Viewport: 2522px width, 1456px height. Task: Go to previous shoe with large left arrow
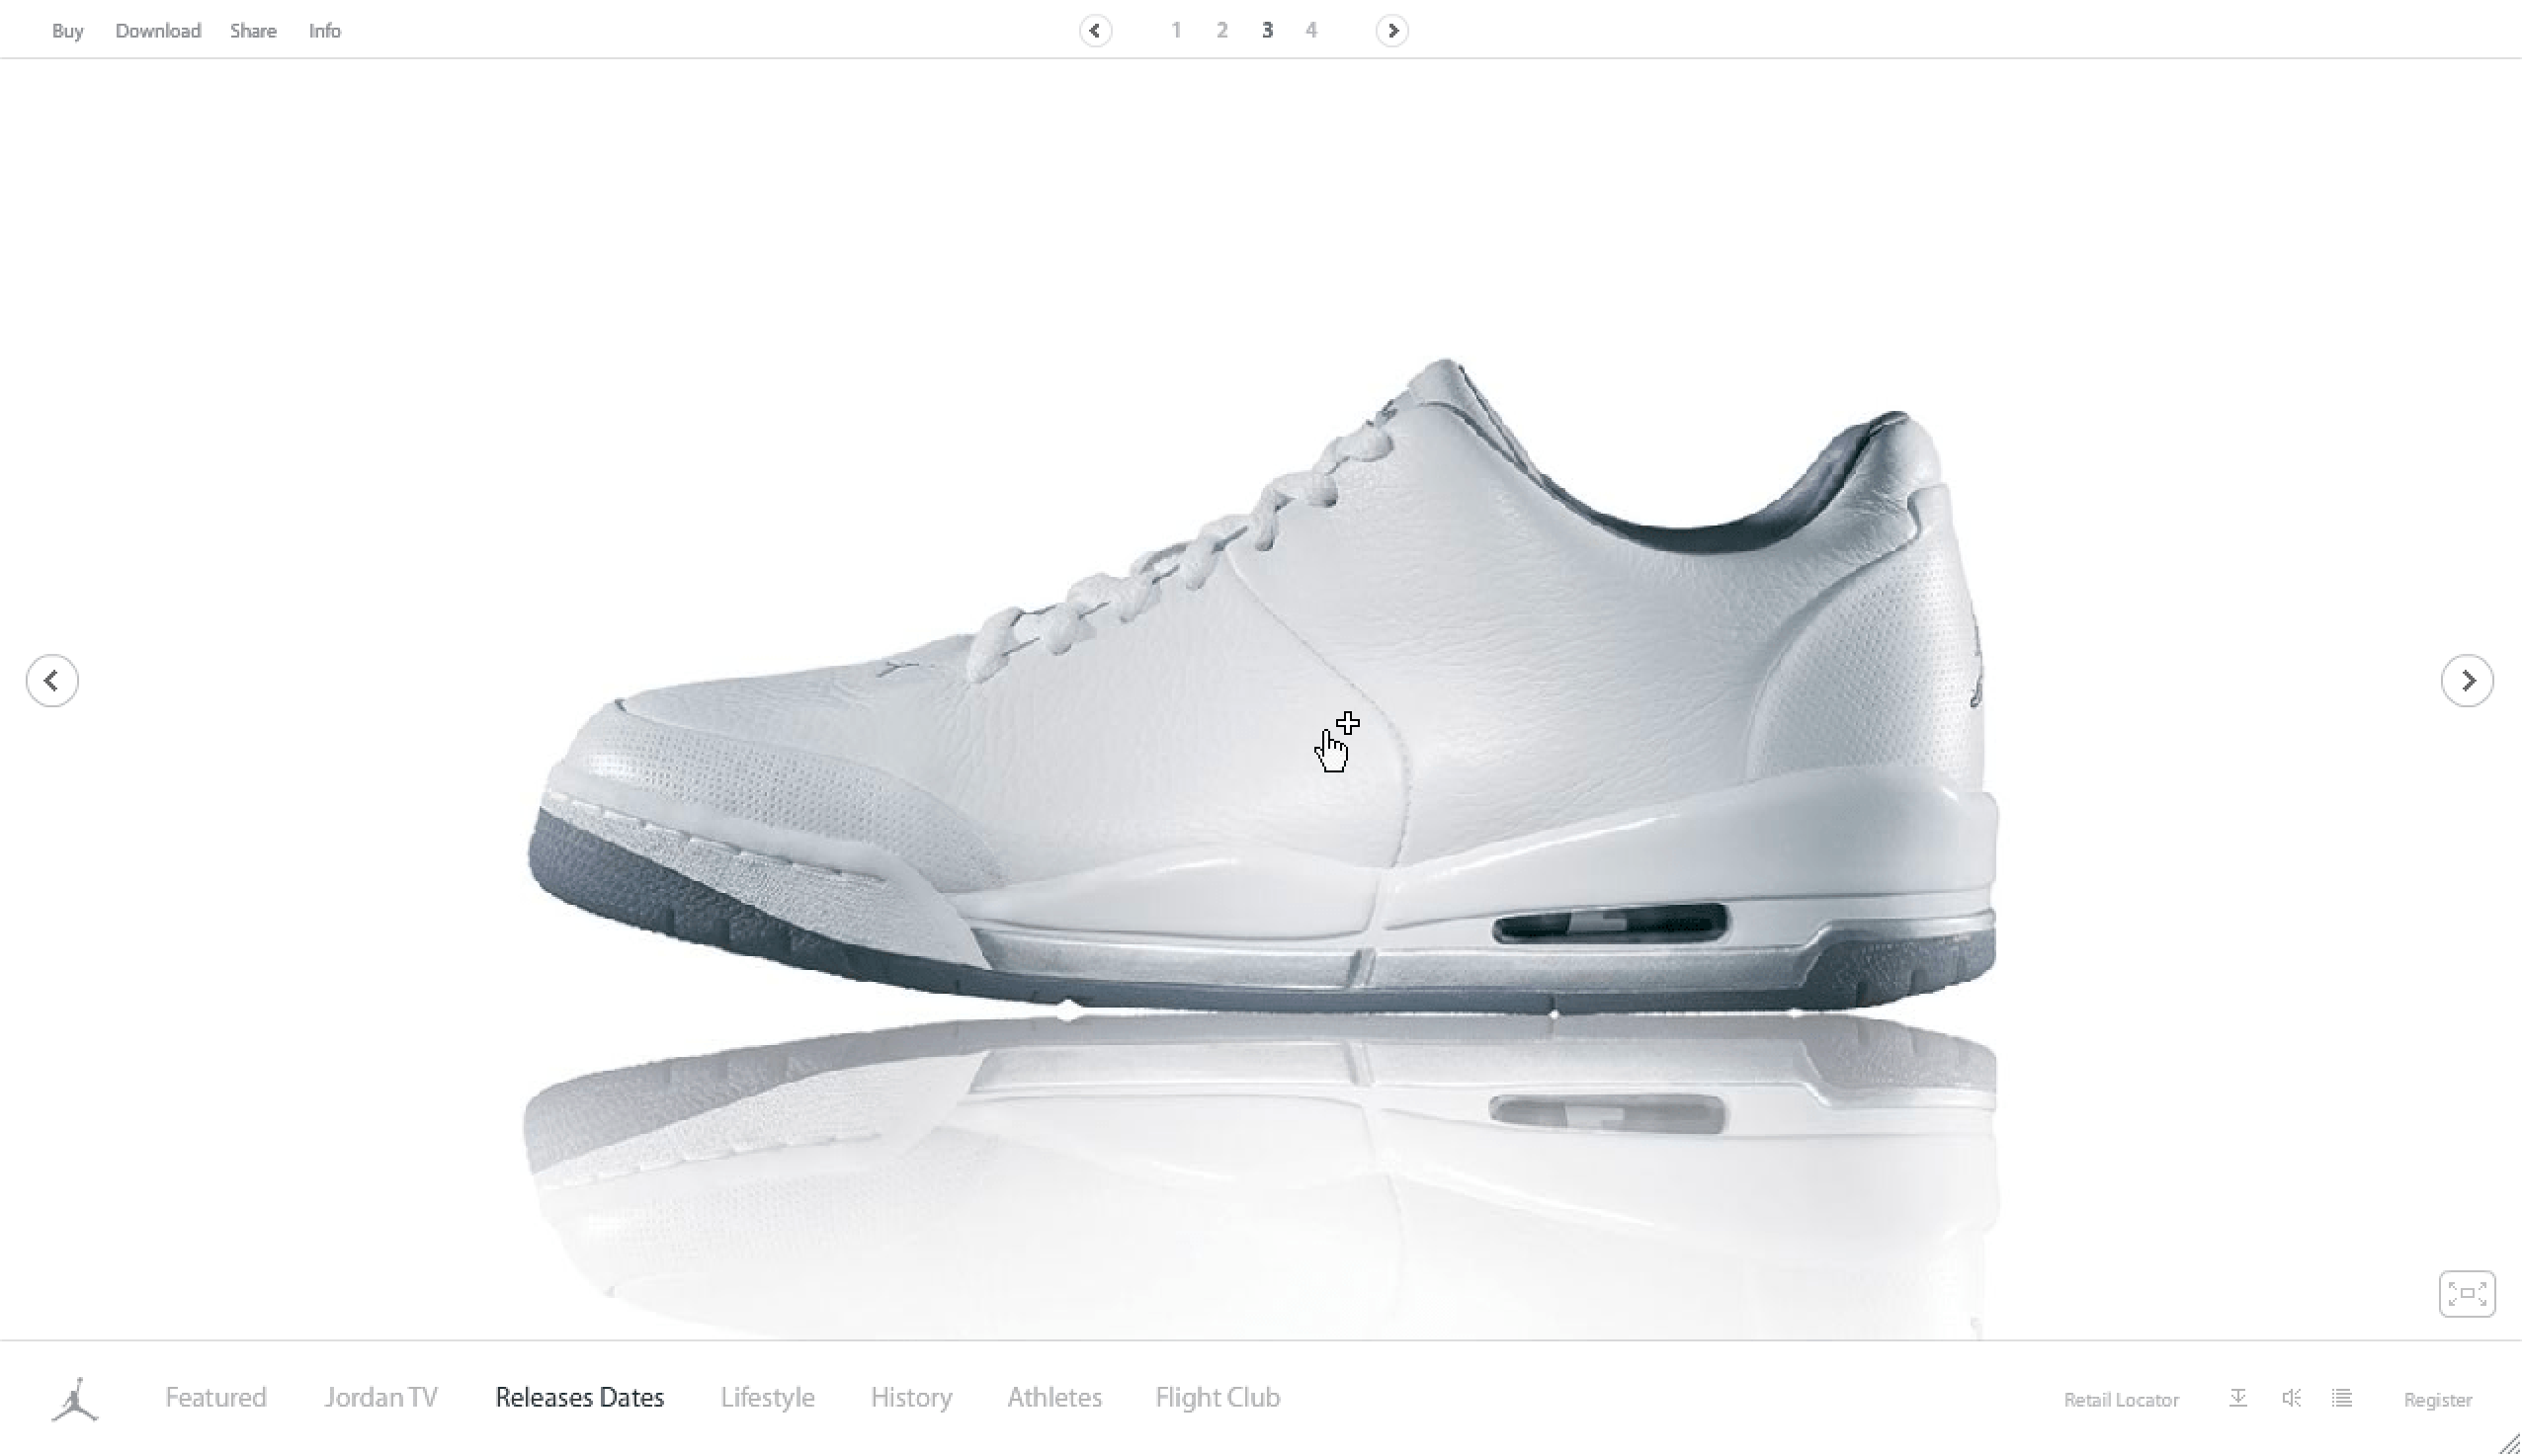pyautogui.click(x=52, y=681)
